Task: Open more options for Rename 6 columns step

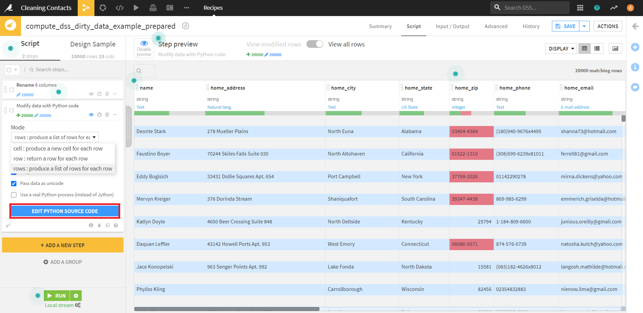Action: coord(115,94)
